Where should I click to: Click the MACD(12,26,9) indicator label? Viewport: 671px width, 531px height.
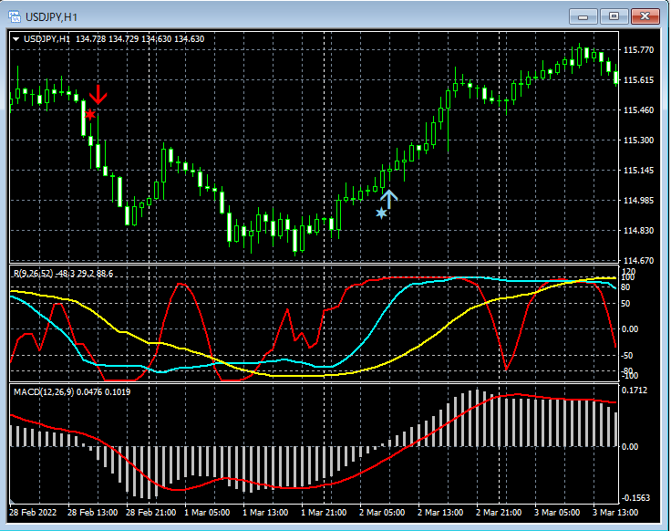pyautogui.click(x=43, y=391)
